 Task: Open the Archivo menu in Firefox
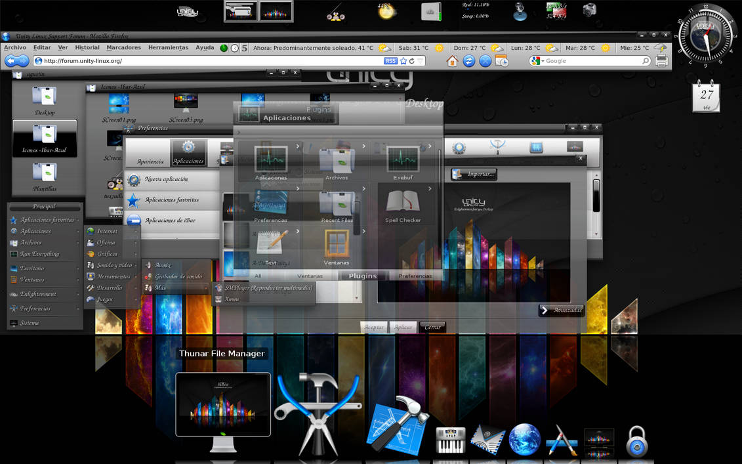point(15,47)
